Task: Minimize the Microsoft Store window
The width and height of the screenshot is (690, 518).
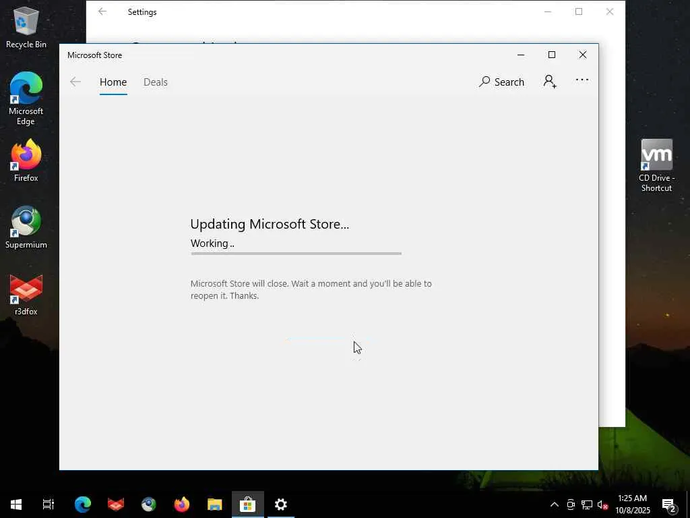Action: coord(521,55)
